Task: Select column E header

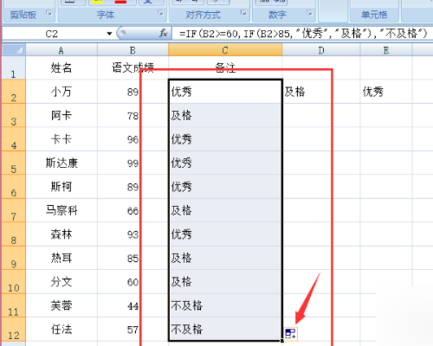Action: [386, 50]
